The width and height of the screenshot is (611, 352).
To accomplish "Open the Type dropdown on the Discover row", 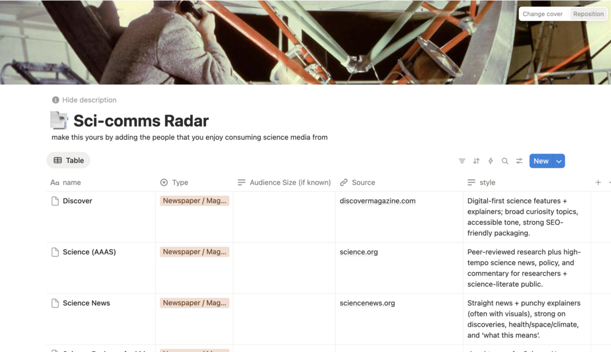I will pyautogui.click(x=195, y=201).
